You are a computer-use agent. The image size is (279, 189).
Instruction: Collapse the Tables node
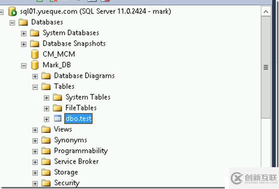click(x=35, y=87)
